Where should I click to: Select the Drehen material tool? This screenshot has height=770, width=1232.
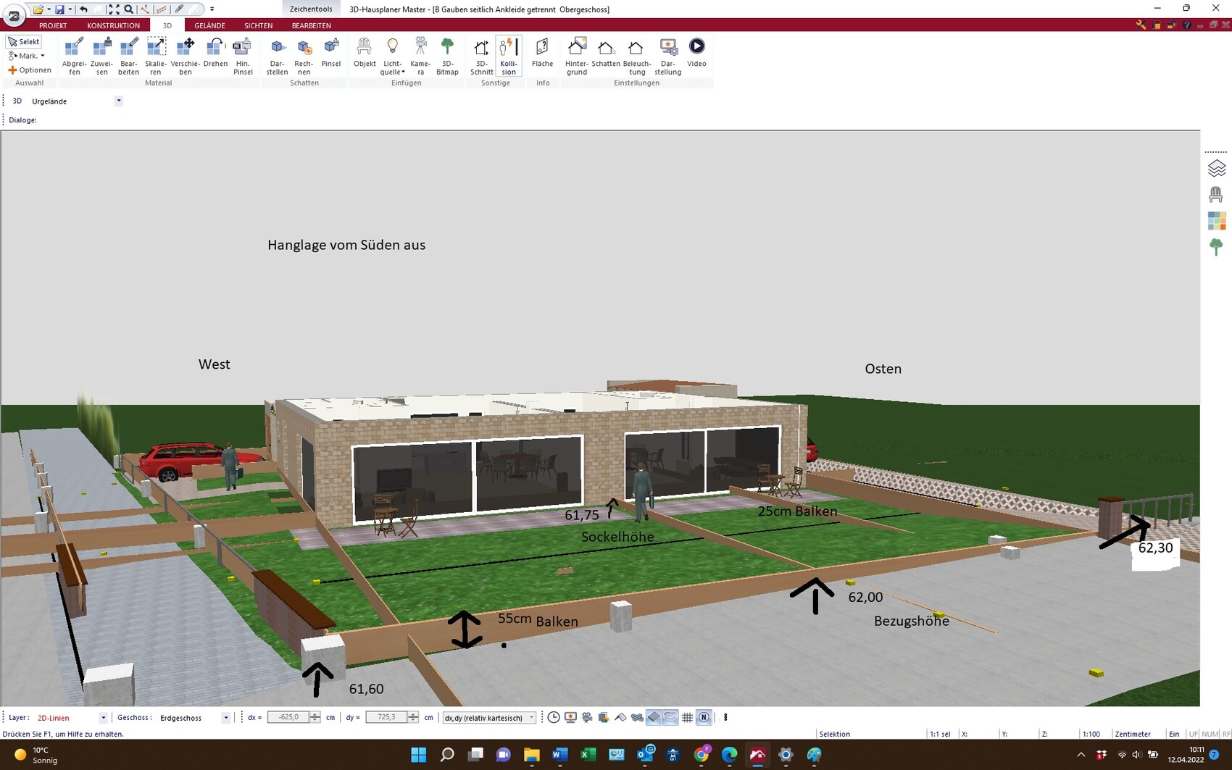point(215,56)
